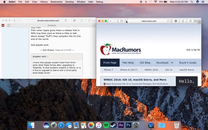Click the MacRumors logo
208x130 pixels.
[121, 49]
